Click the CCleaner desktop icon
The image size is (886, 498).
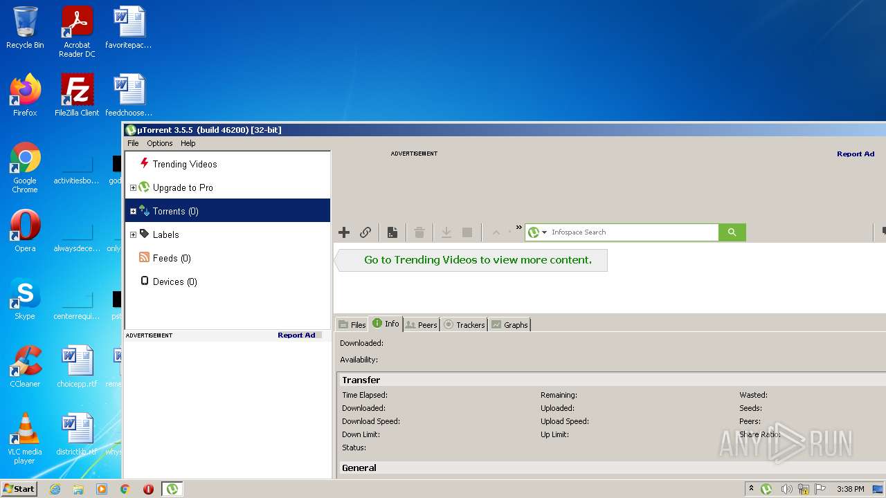pyautogui.click(x=25, y=366)
